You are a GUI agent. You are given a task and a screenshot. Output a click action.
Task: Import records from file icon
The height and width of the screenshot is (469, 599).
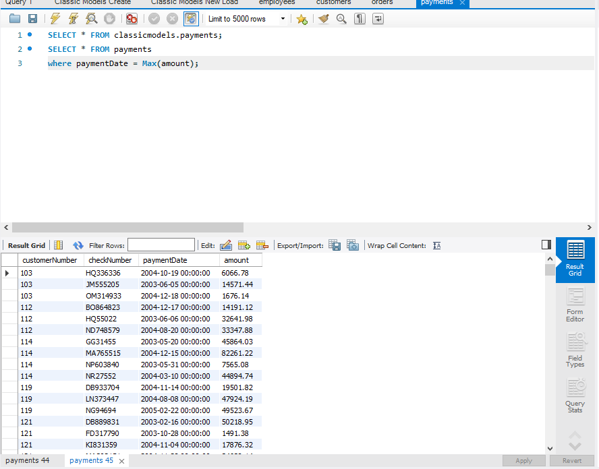(353, 245)
